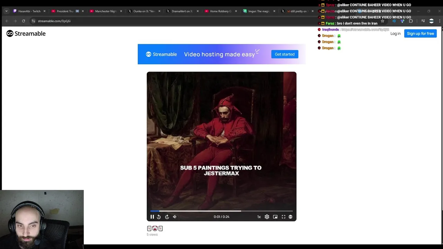
Task: Enter fullscreen video mode
Action: click(283, 217)
